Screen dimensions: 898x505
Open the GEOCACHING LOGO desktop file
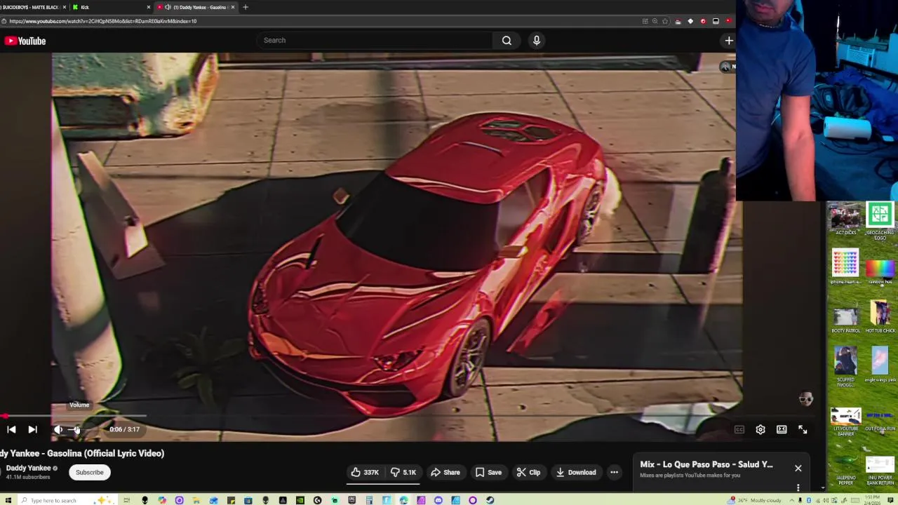880,221
